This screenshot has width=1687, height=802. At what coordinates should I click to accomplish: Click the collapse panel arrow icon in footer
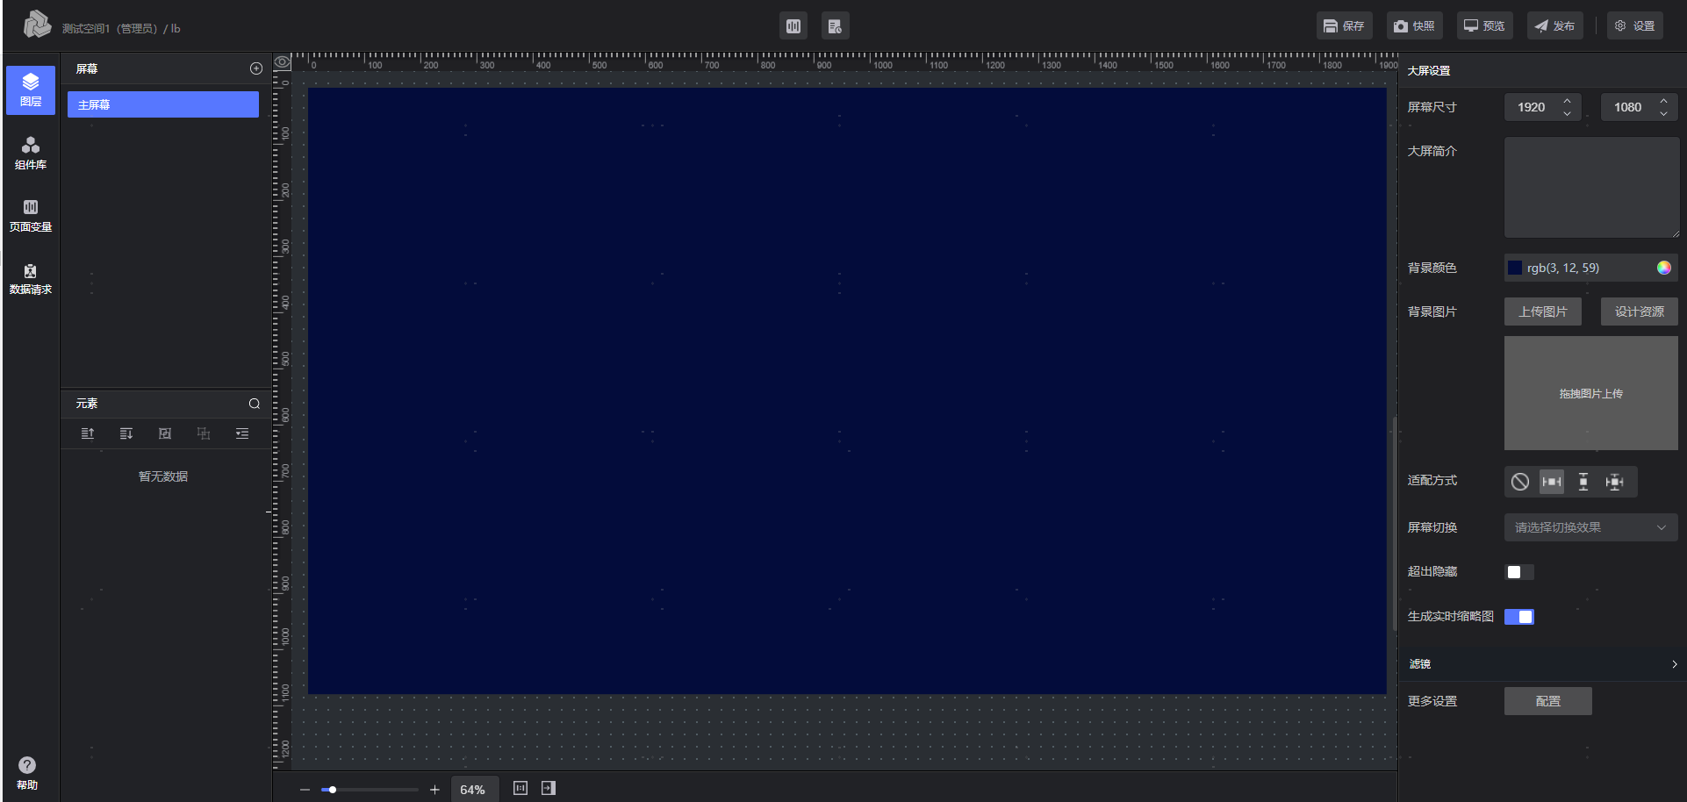[549, 788]
